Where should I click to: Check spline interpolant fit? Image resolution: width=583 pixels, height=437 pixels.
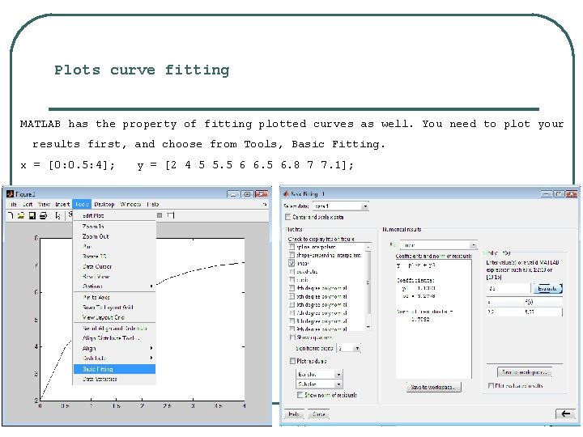tap(291, 247)
